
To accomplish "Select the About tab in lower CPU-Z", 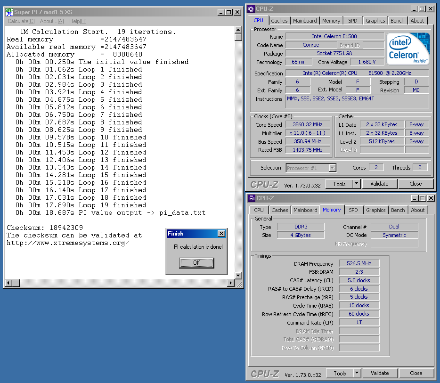I will tap(418, 210).
